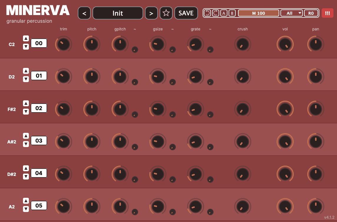Click the sample number field 00
Viewport: 337px width, 222px height.
coord(39,43)
